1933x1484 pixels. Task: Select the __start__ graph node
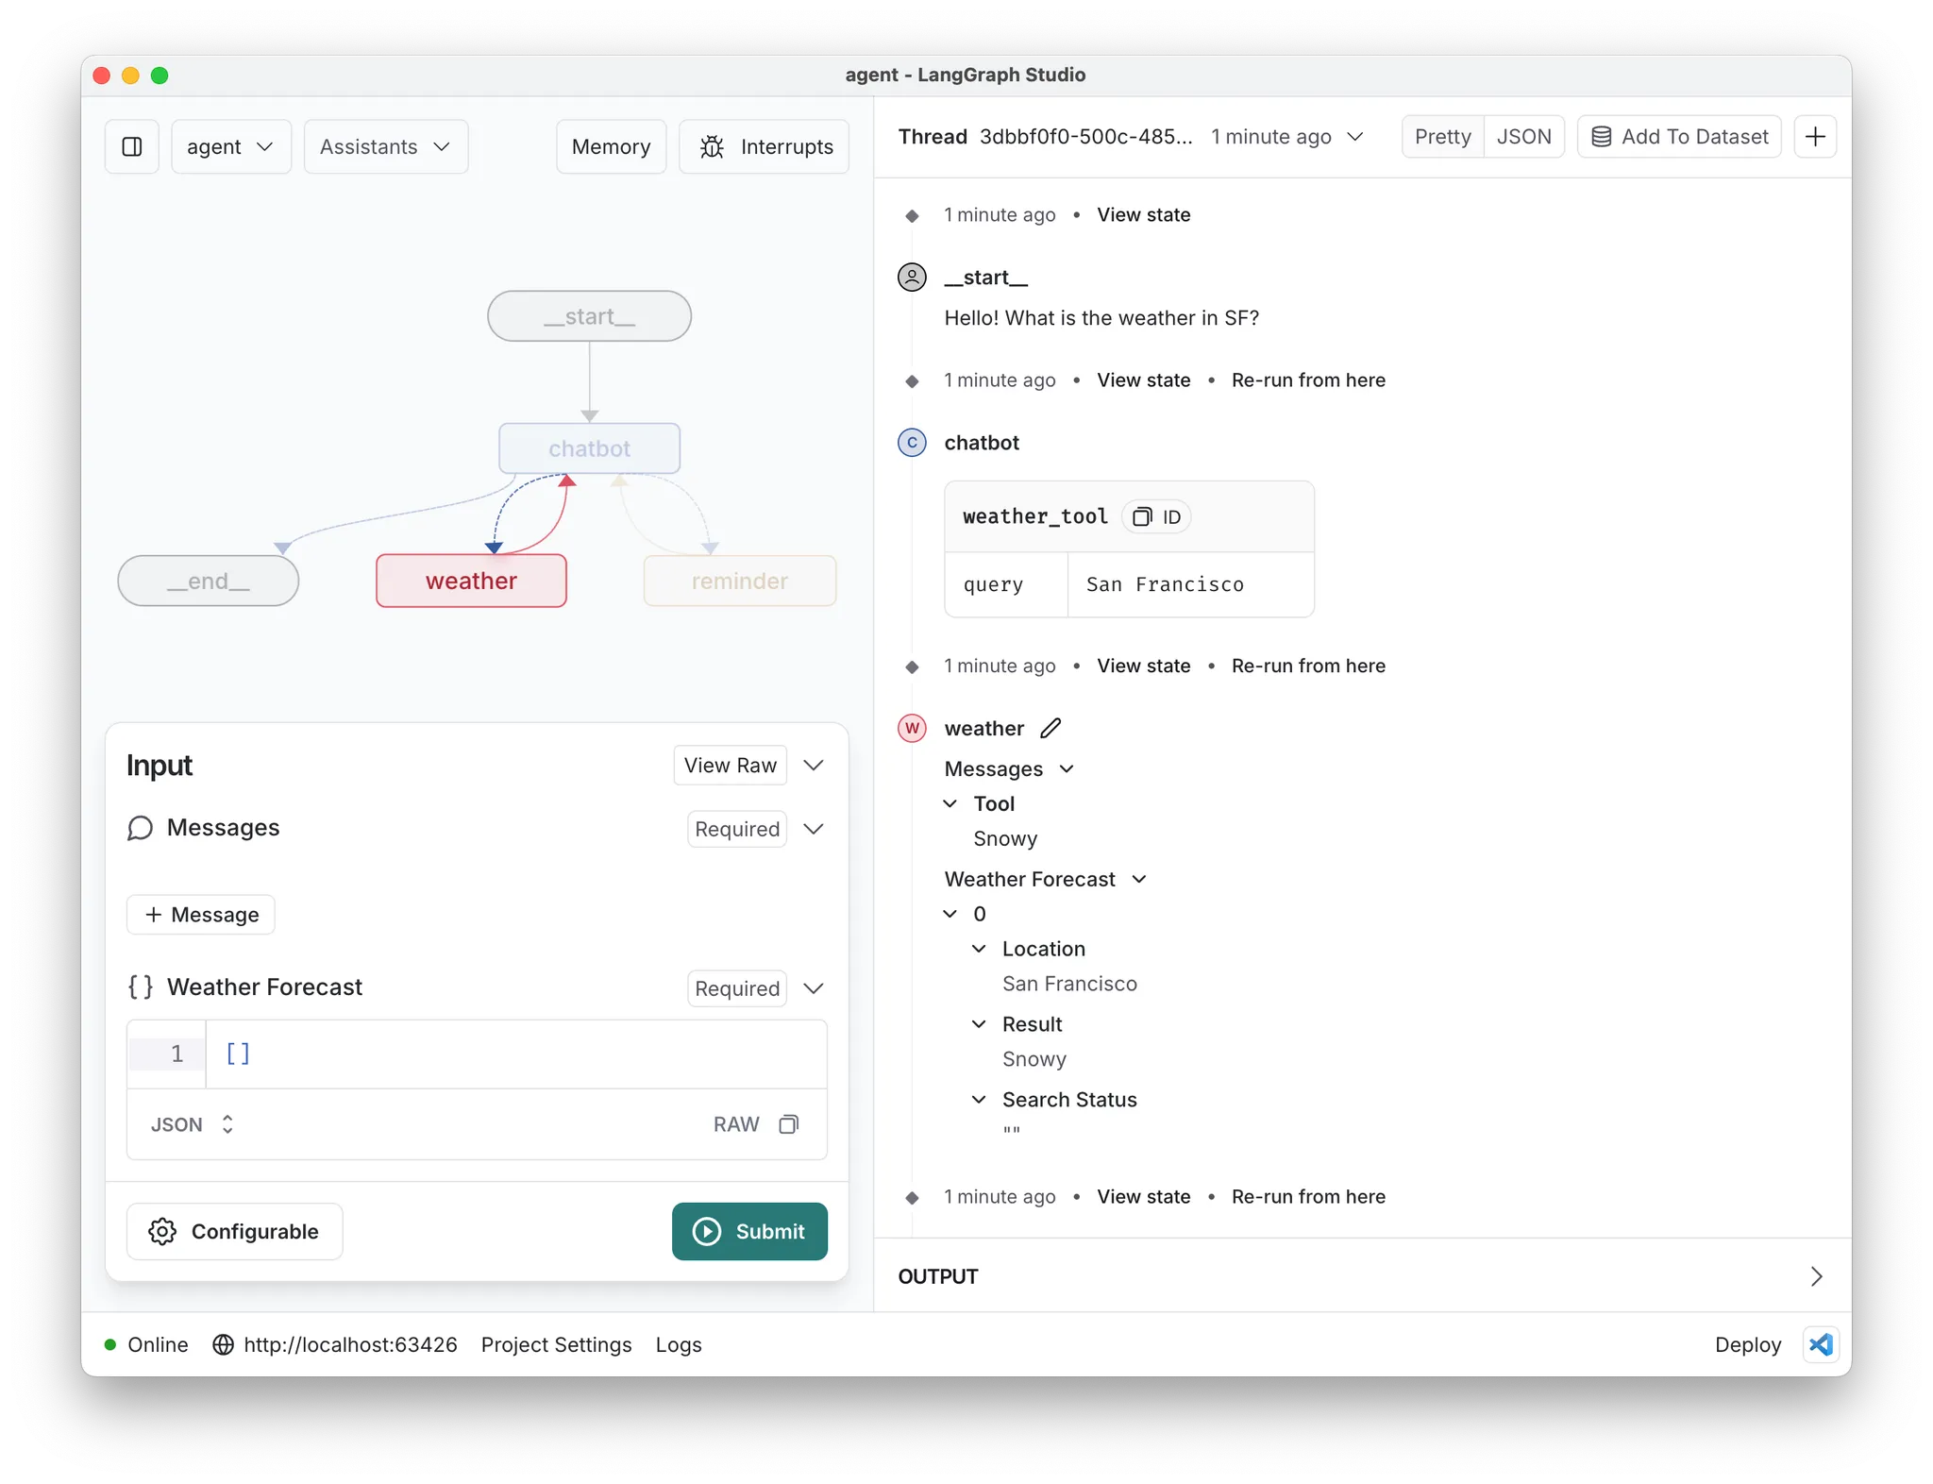tap(589, 316)
